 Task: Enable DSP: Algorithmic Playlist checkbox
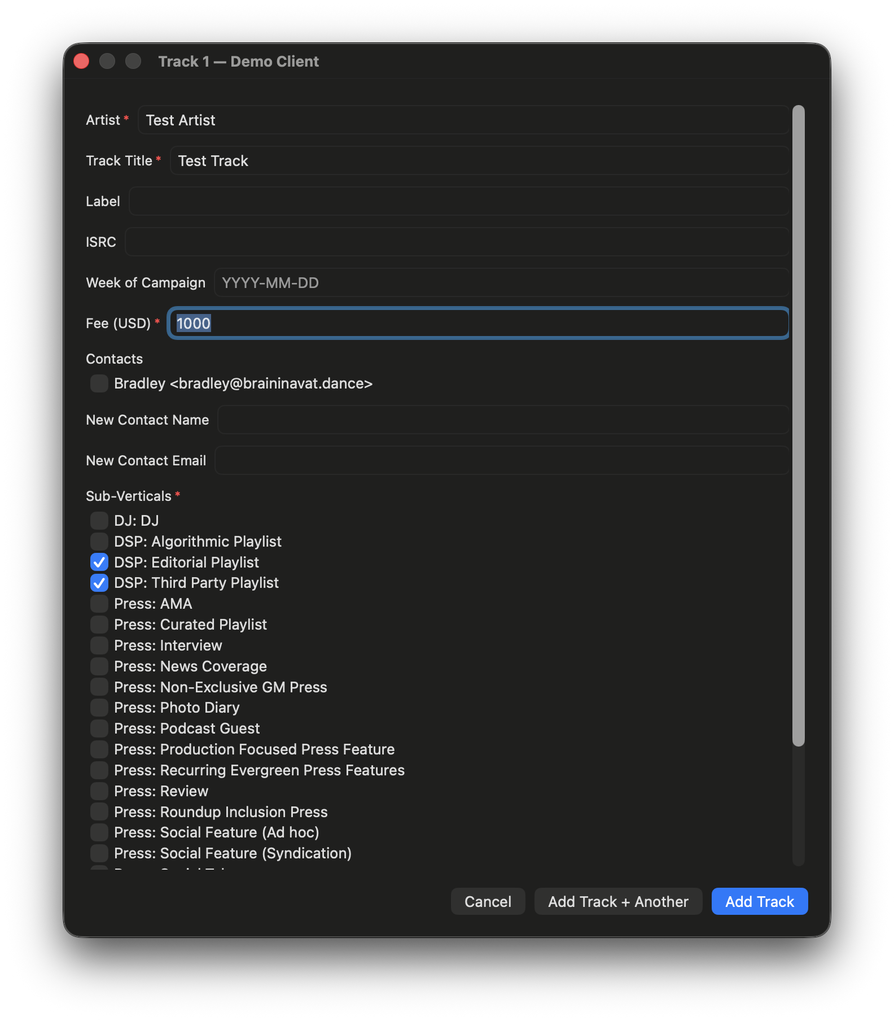click(99, 542)
